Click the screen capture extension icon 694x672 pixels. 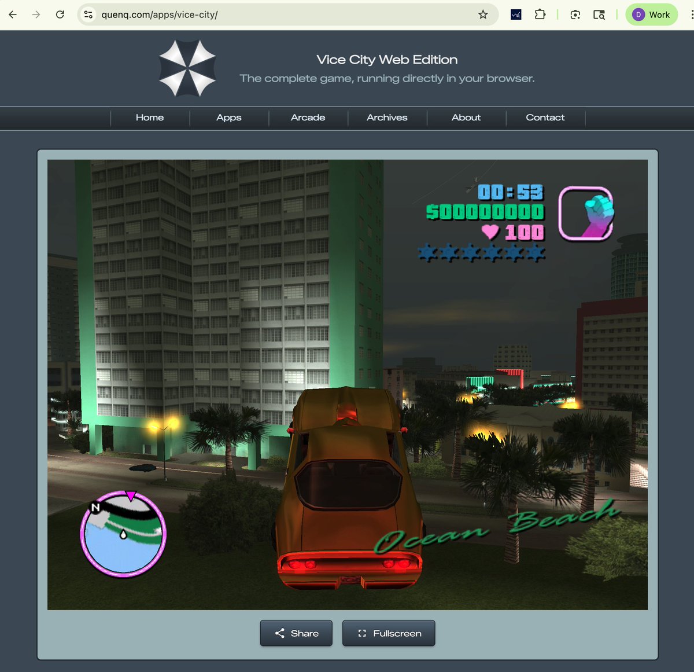575,14
